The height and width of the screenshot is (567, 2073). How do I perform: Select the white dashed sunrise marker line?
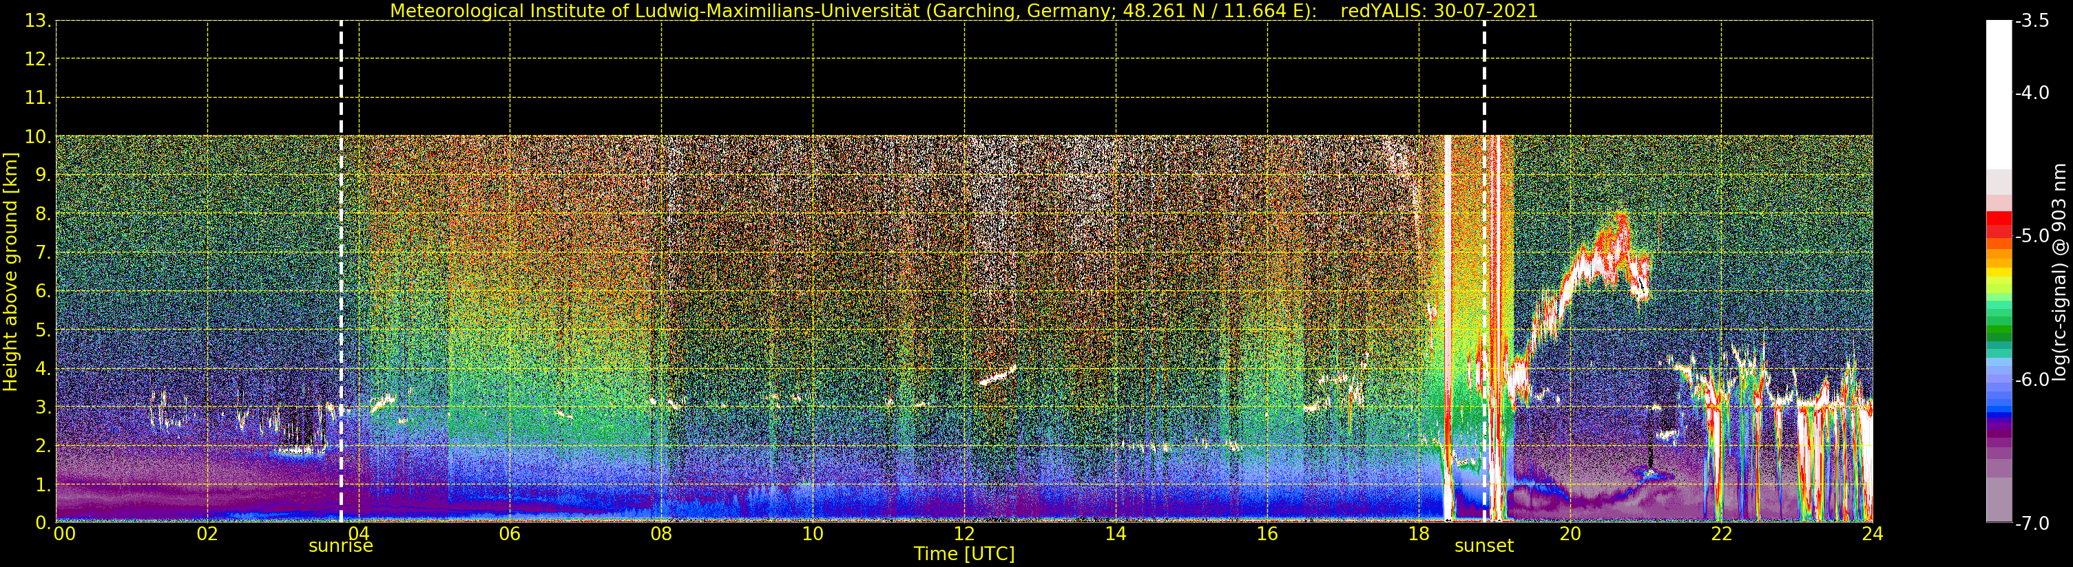[341, 271]
